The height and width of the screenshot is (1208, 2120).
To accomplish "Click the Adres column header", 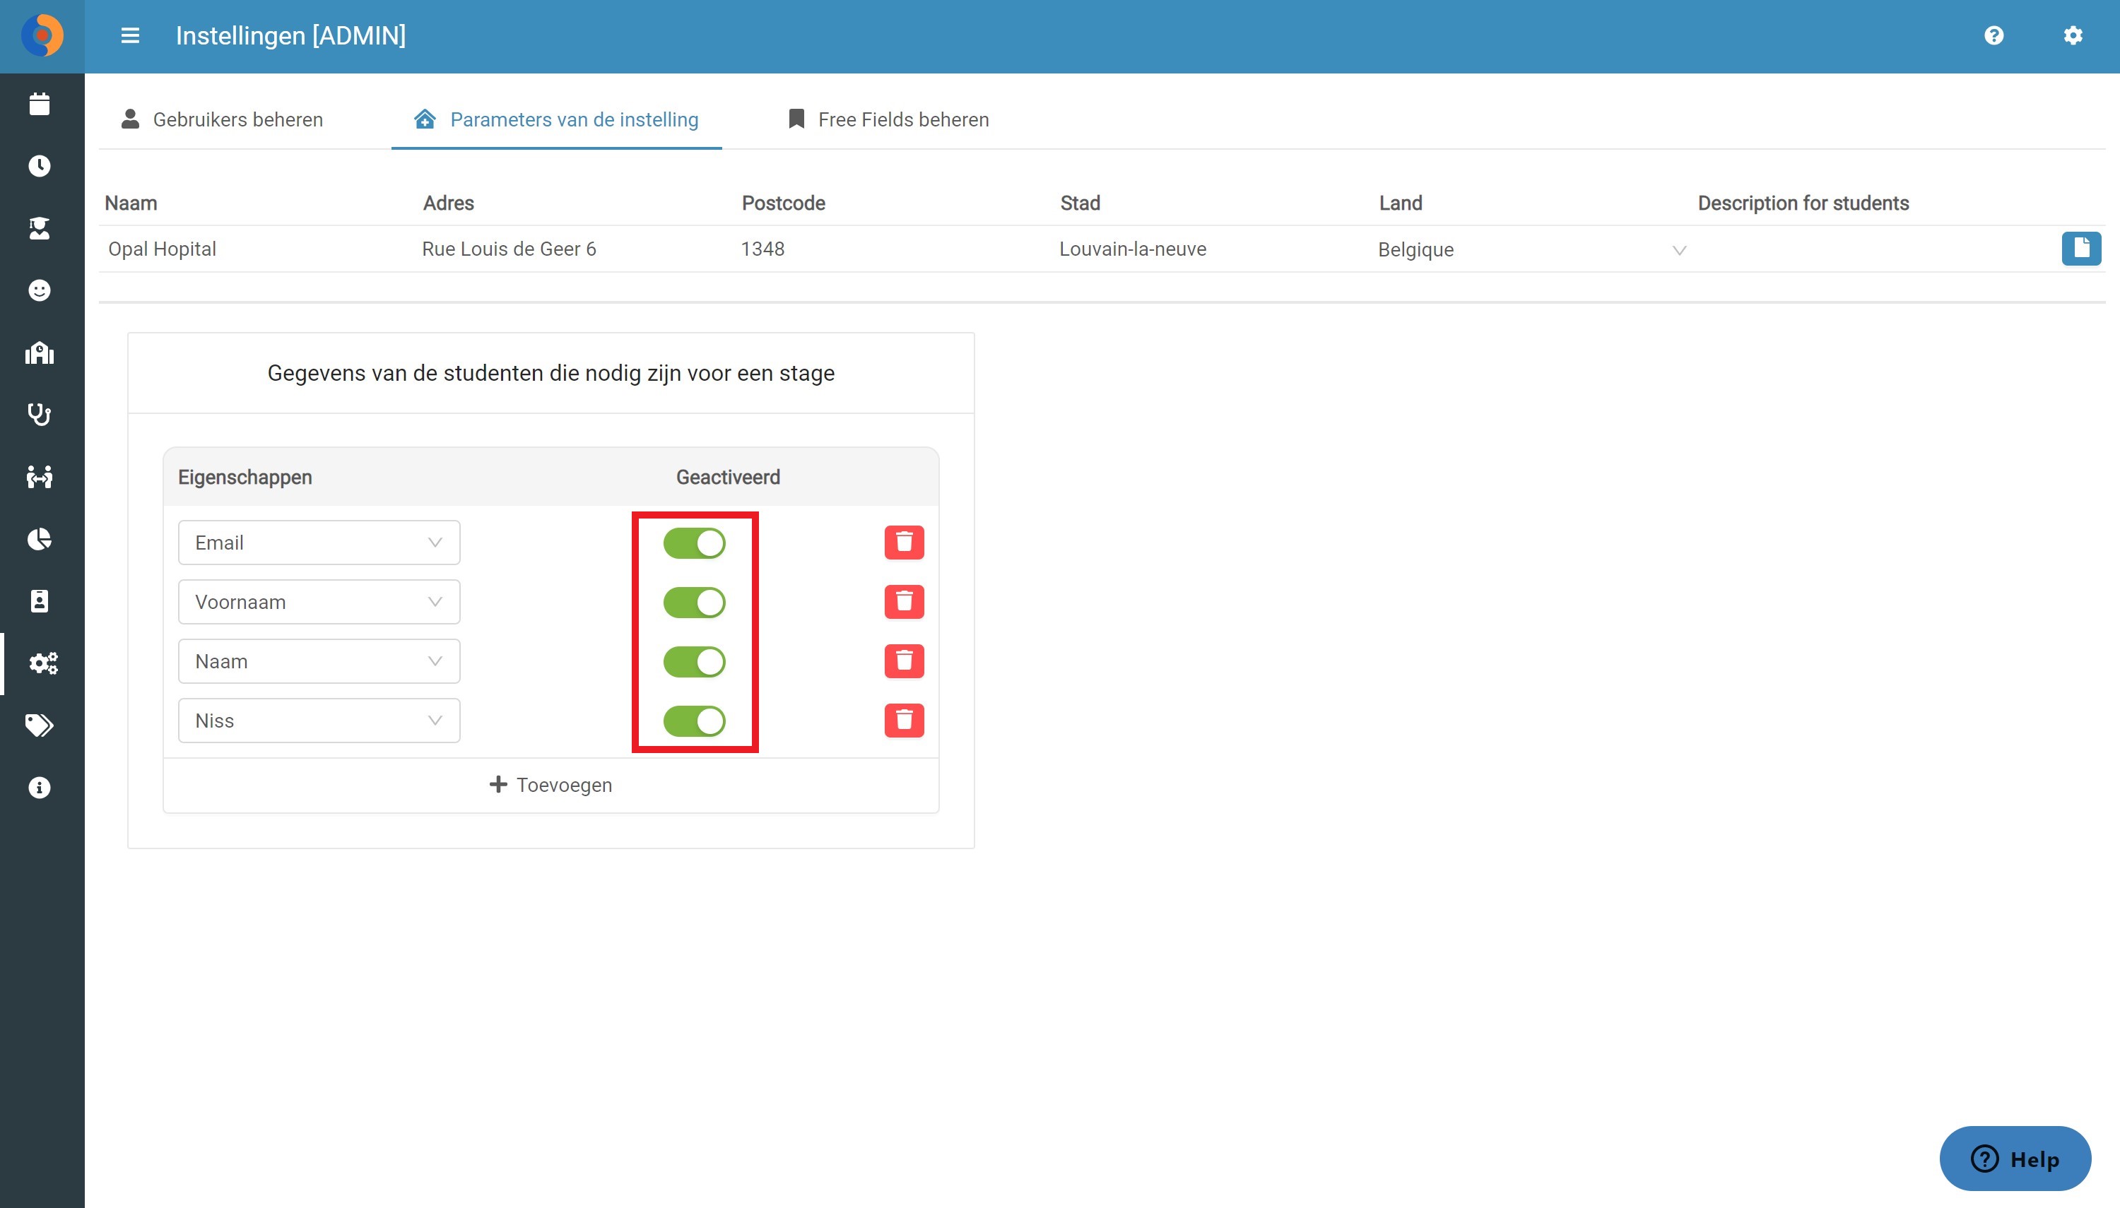I will point(448,203).
